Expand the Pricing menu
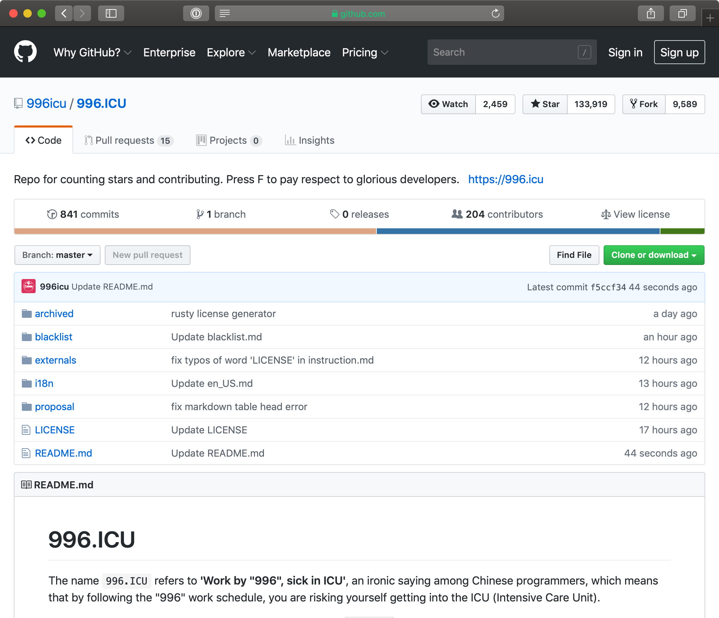The image size is (719, 618). [365, 52]
